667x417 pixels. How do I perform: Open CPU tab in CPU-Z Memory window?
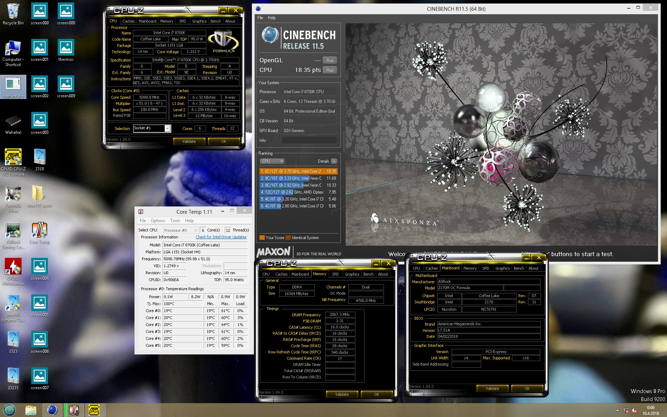[x=266, y=274]
